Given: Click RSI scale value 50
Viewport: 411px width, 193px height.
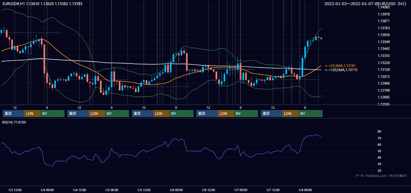Looking at the screenshot, I should pyautogui.click(x=379, y=151).
